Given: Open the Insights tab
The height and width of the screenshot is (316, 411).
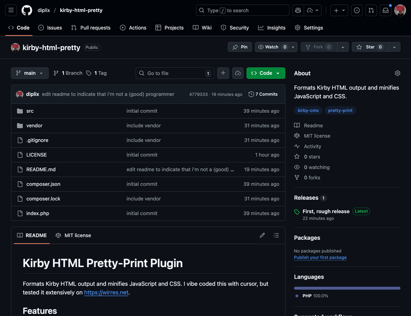Looking at the screenshot, I should (272, 27).
